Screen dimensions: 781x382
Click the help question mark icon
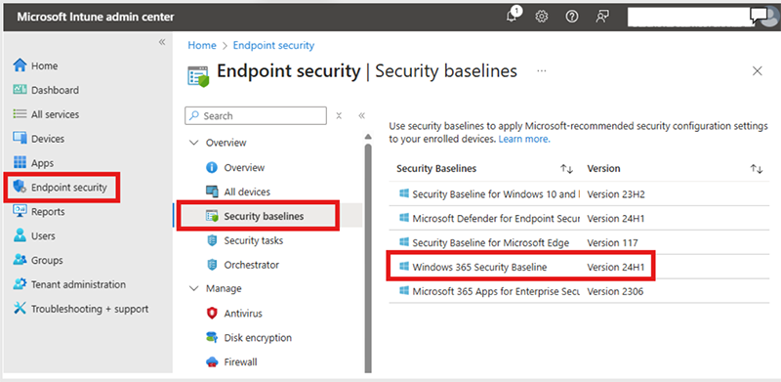[572, 17]
